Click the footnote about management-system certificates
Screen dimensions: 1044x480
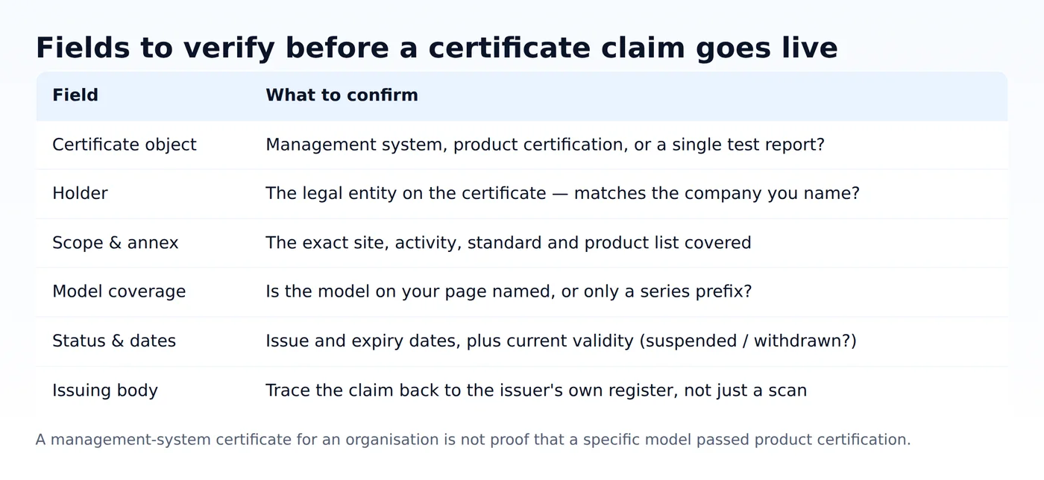(x=473, y=440)
